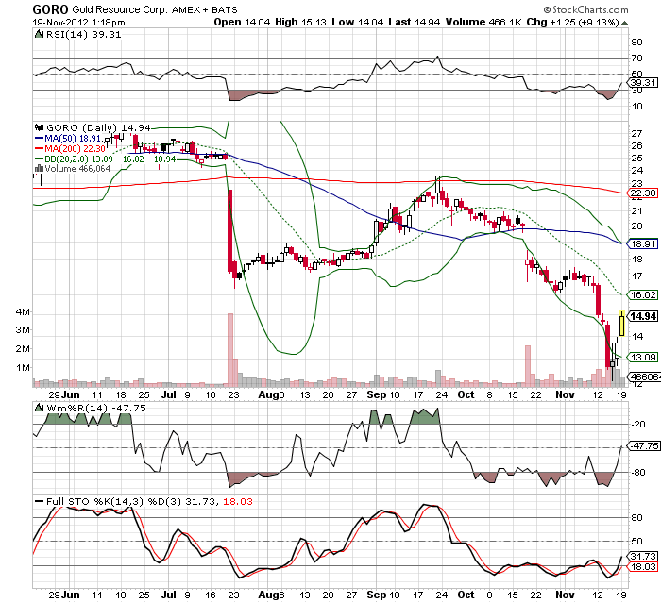Click the red MA(200) line sample in legend

pyautogui.click(x=39, y=148)
